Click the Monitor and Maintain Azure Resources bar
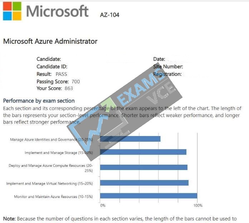Screen dimensions: 249x223 (x=148, y=196)
